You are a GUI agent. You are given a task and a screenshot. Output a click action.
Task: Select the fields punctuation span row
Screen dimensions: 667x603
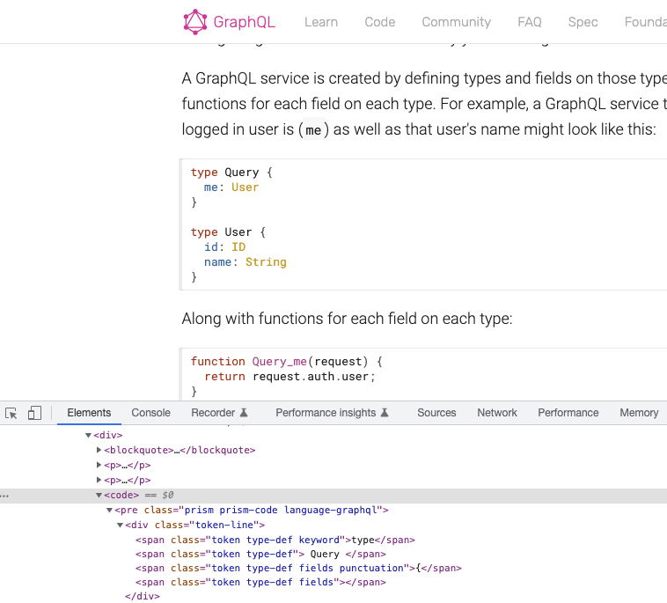click(x=298, y=568)
